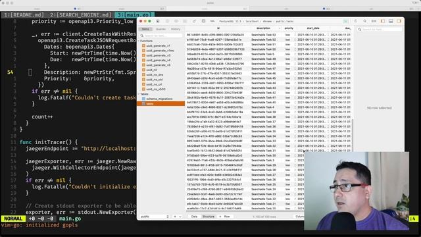Image resolution: width=421 pixels, height=237 pixels.
Task: Collapse the Functions group
Action: pos(139,41)
